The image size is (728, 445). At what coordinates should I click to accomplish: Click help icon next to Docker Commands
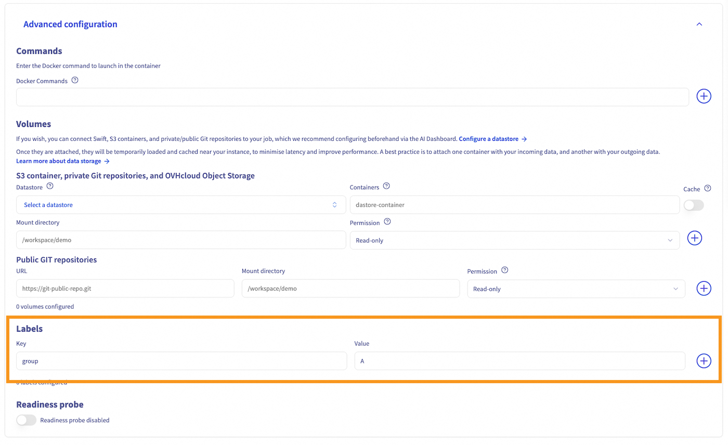(x=75, y=80)
